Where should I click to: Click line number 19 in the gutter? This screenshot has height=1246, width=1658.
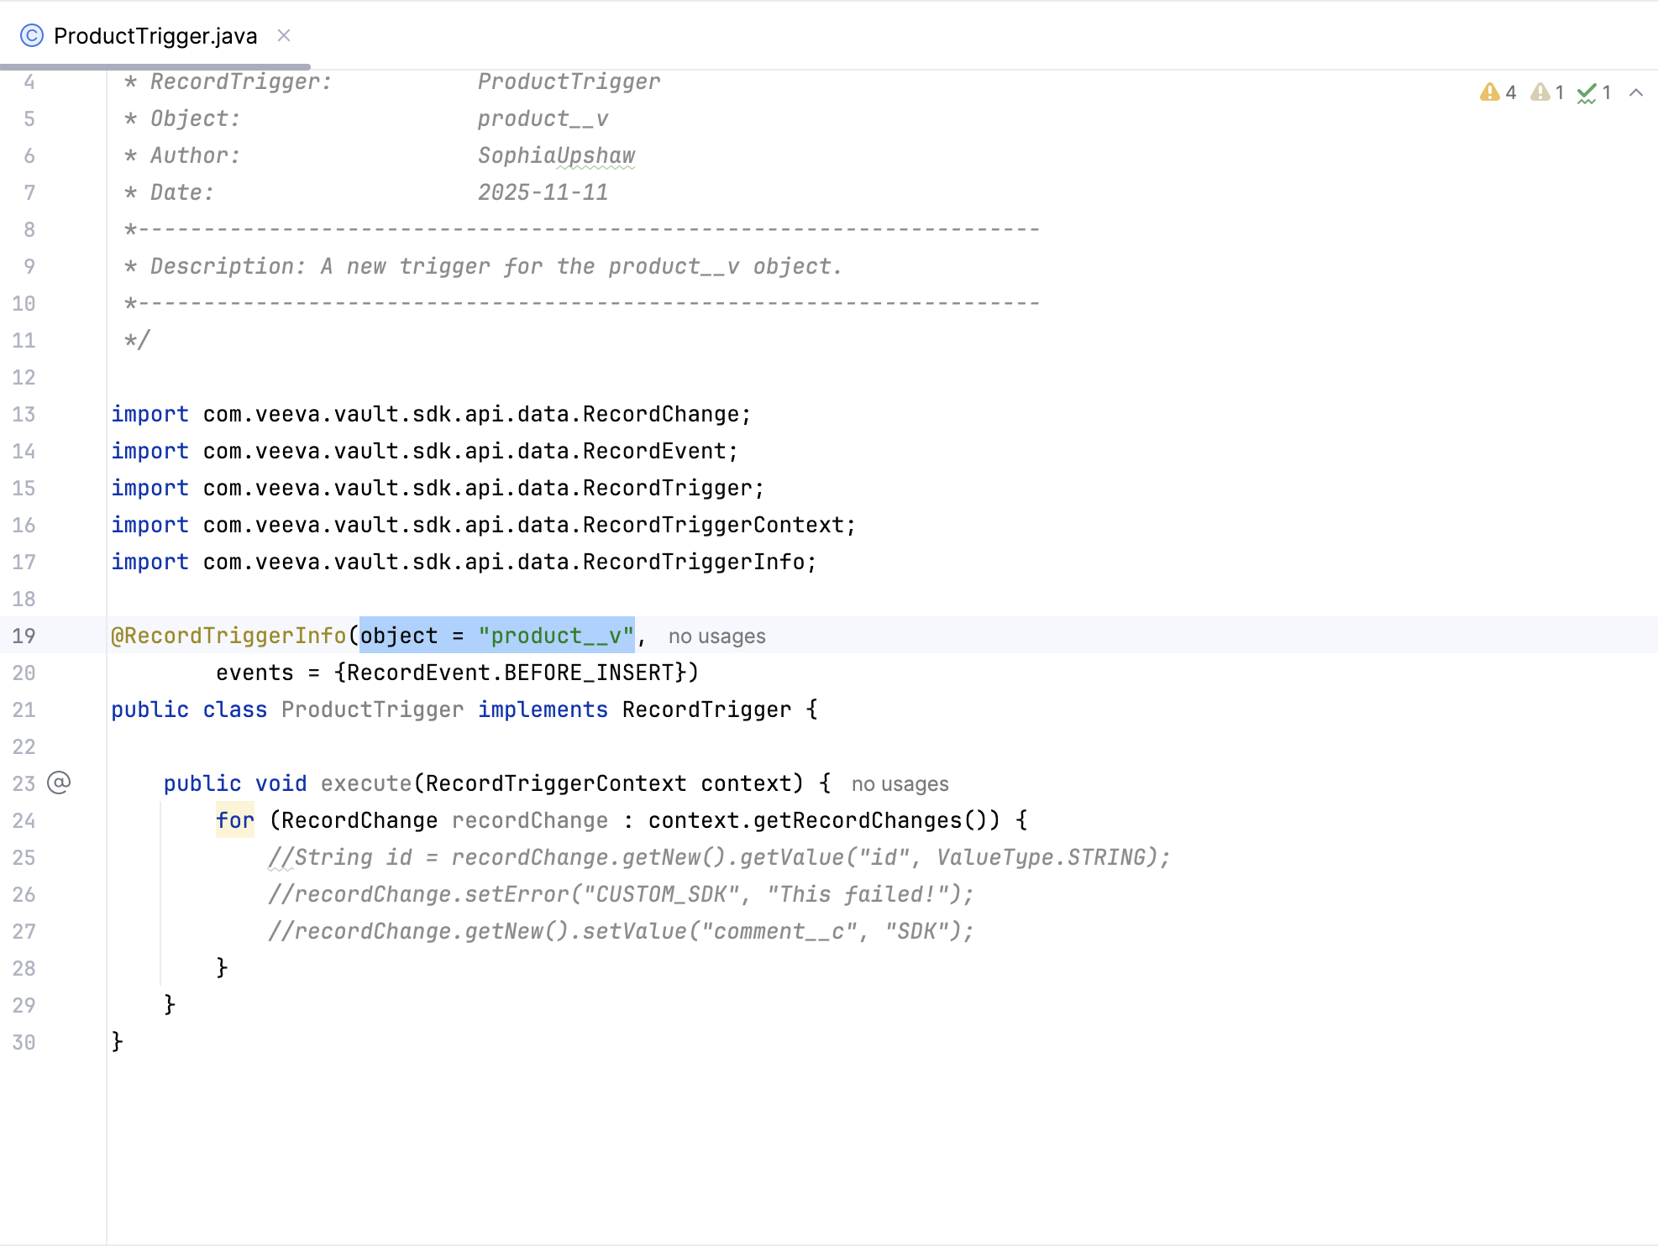[x=24, y=636]
